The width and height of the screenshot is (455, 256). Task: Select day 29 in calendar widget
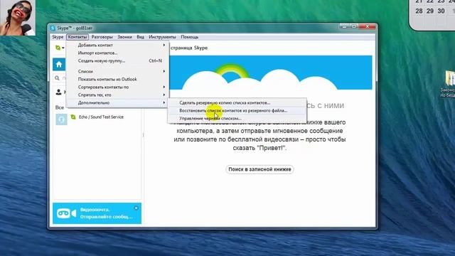pyautogui.click(x=430, y=11)
